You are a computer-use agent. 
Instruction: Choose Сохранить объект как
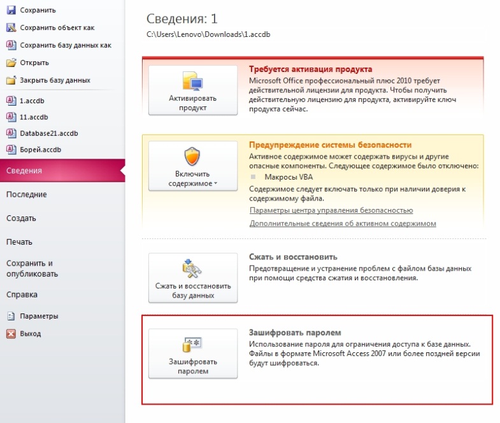(57, 28)
